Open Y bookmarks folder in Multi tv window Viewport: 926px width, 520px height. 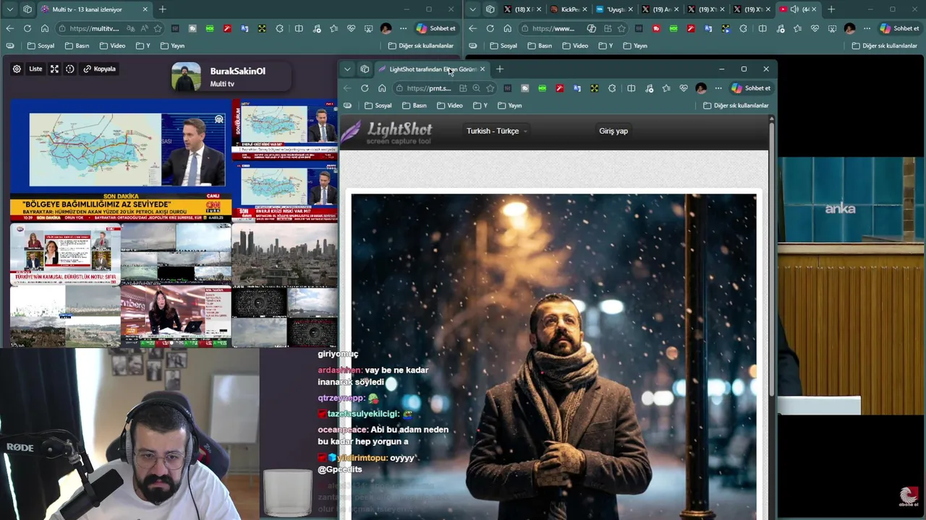[143, 45]
